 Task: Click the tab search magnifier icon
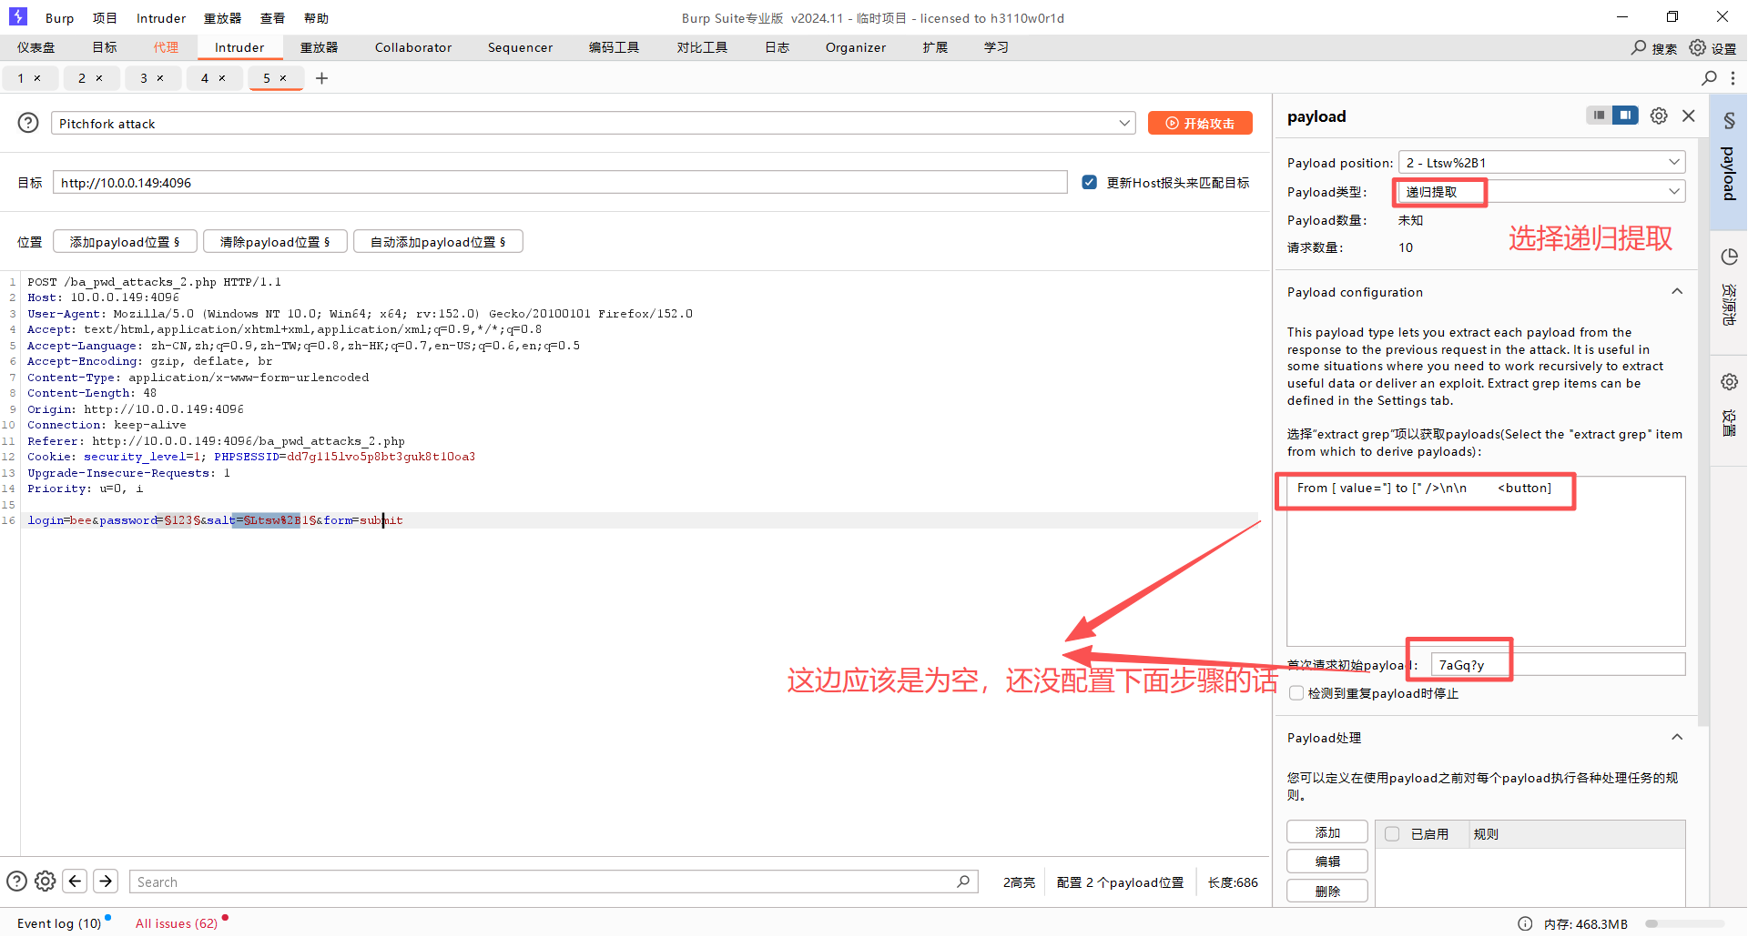(1710, 78)
